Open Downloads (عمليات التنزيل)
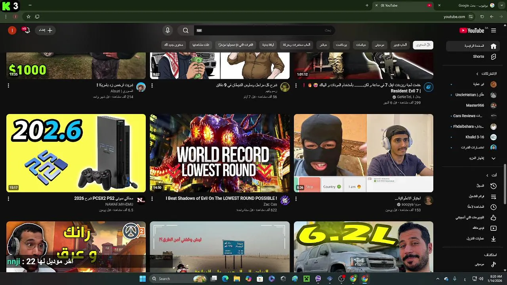The width and height of the screenshot is (507, 285). [x=474, y=239]
